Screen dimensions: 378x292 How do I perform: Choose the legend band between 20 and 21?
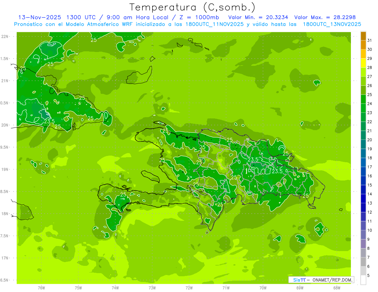pos(363,135)
